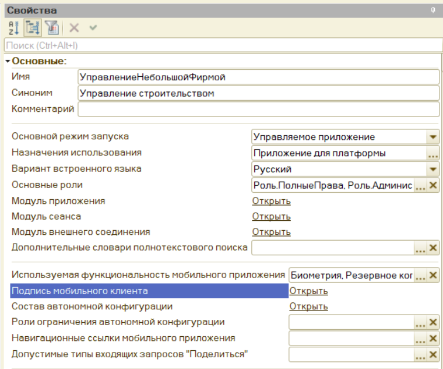Pin the Свойства panel with the pin icon
Viewport: 443px width, 369px height.
click(433, 10)
